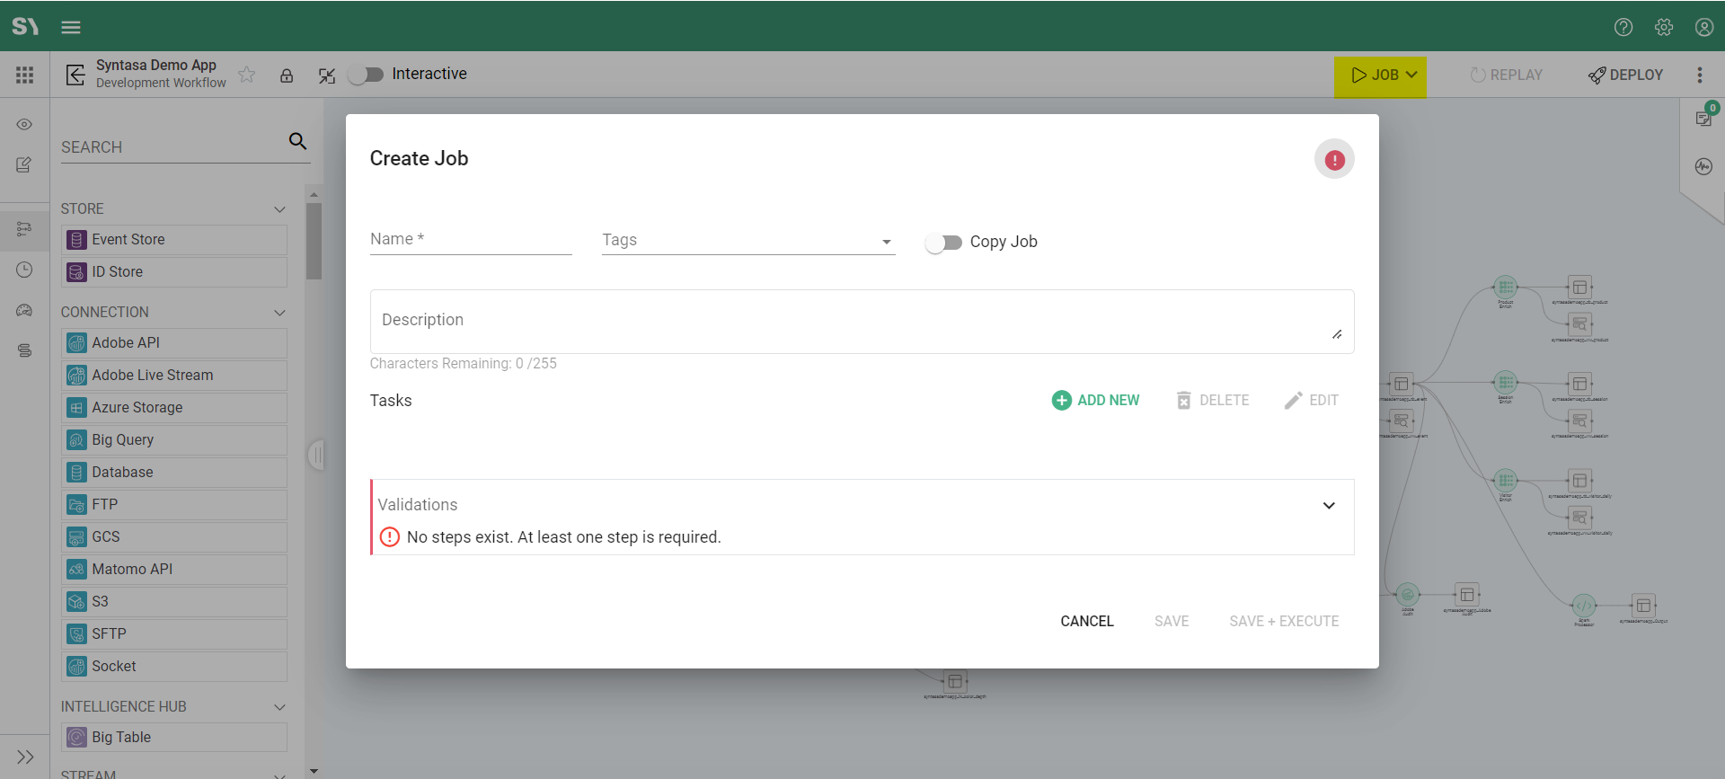This screenshot has width=1725, height=779.
Task: Click ADD NEW task button
Action: pyautogui.click(x=1095, y=401)
